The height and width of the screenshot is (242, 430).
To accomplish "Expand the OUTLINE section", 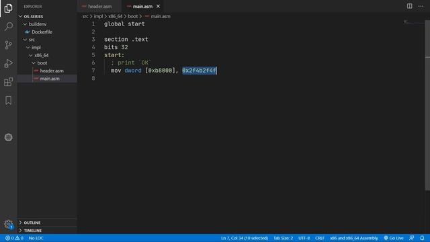I will tap(47, 223).
